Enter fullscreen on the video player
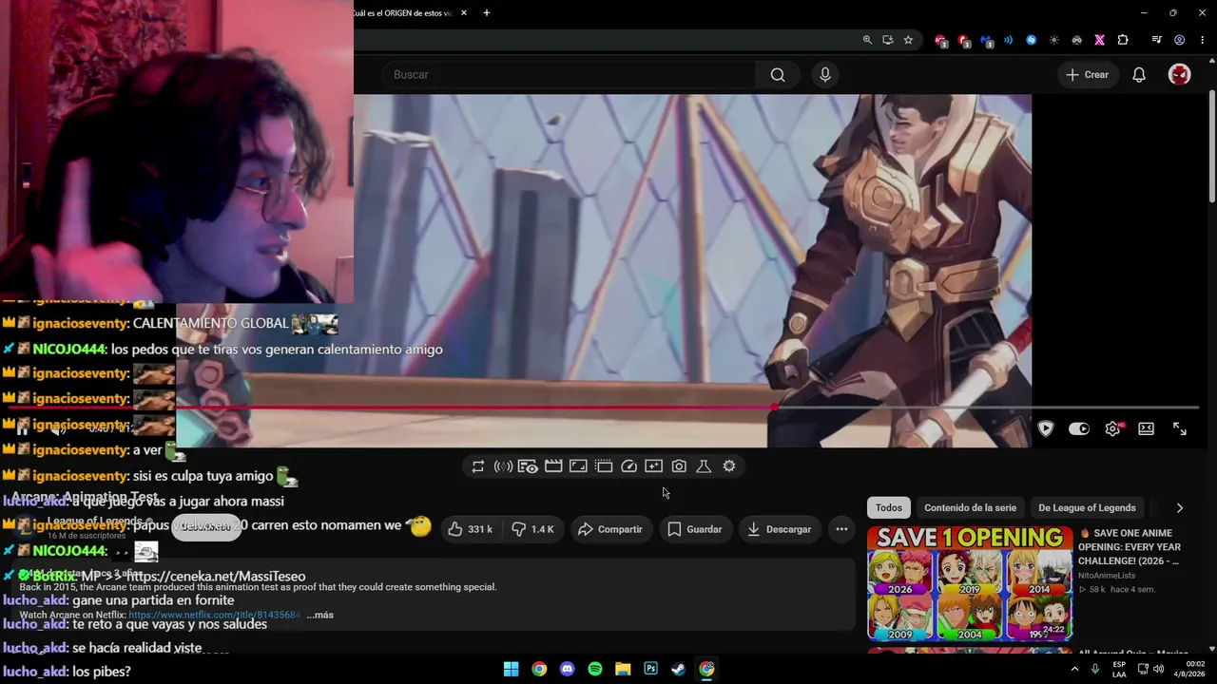This screenshot has height=684, width=1217. coord(1180,429)
